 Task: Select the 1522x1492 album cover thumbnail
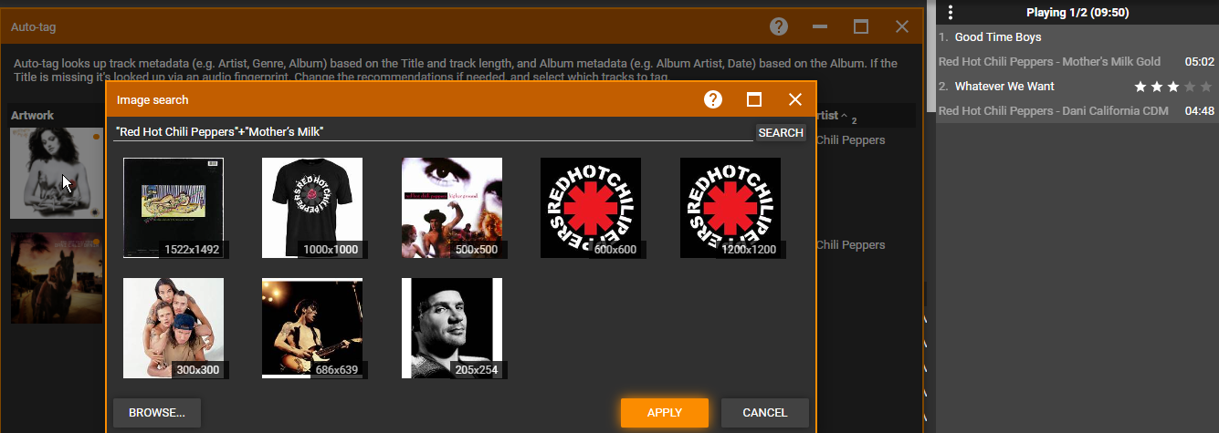tap(173, 208)
